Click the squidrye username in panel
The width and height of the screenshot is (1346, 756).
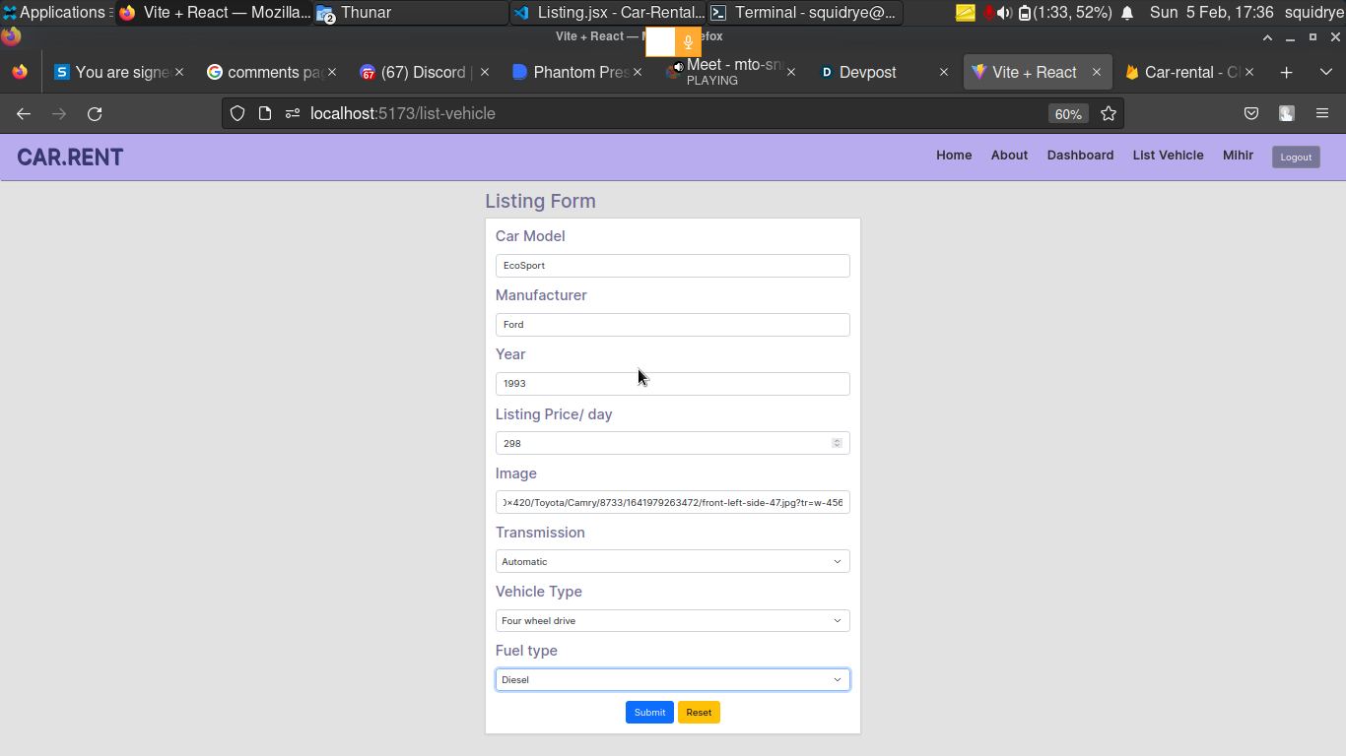(x=1313, y=13)
